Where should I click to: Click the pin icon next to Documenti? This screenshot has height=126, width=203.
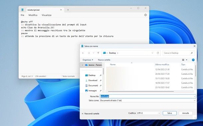(x=101, y=86)
